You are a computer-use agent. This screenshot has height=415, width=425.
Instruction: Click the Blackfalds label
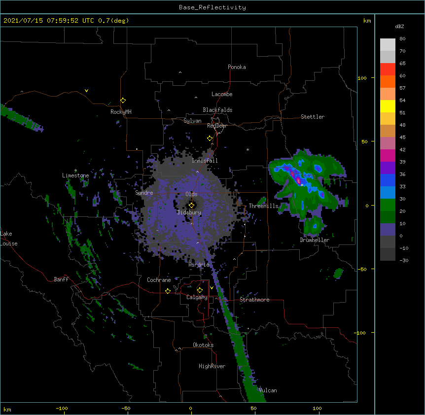tap(217, 110)
